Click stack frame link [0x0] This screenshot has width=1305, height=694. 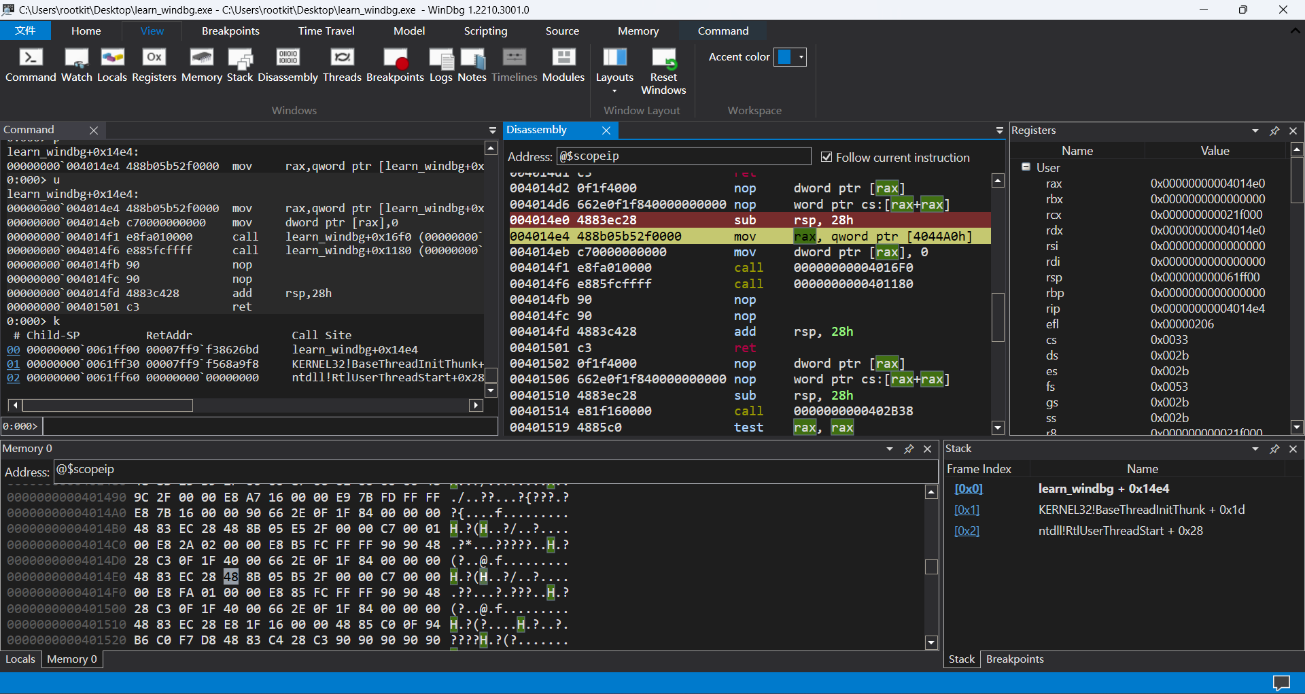[x=969, y=489]
